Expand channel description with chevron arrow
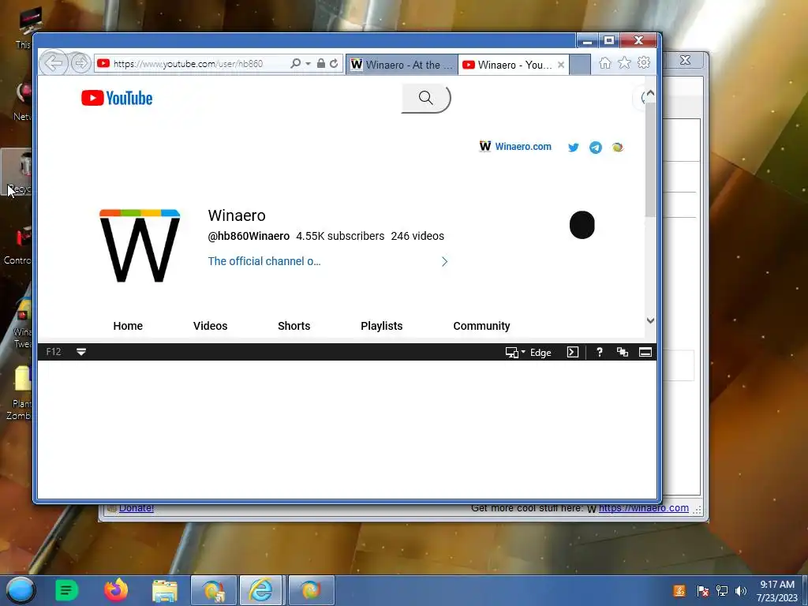The image size is (808, 606). coord(444,262)
